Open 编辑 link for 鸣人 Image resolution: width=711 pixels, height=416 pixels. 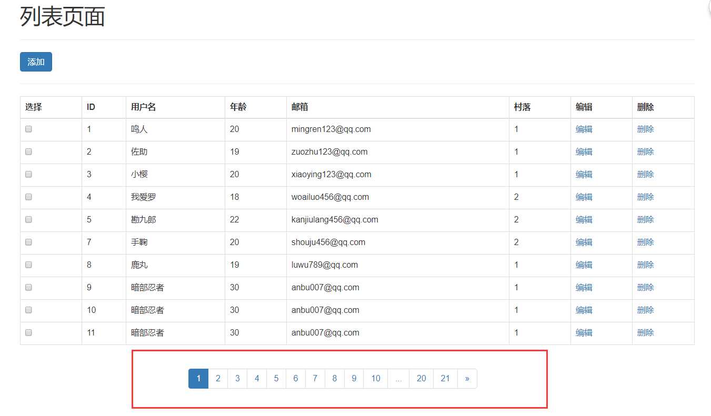point(584,129)
